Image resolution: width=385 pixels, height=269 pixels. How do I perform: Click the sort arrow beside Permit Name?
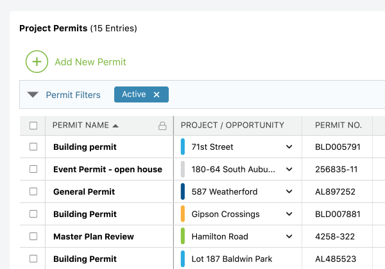point(116,126)
